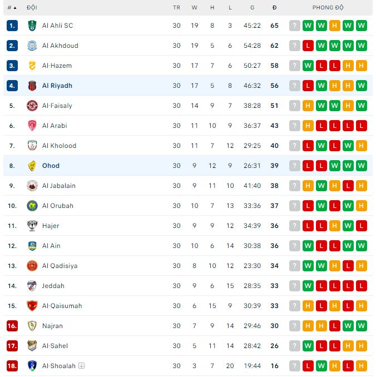Open the Jeddah team link
This screenshot has width=376, height=377.
pos(53,286)
